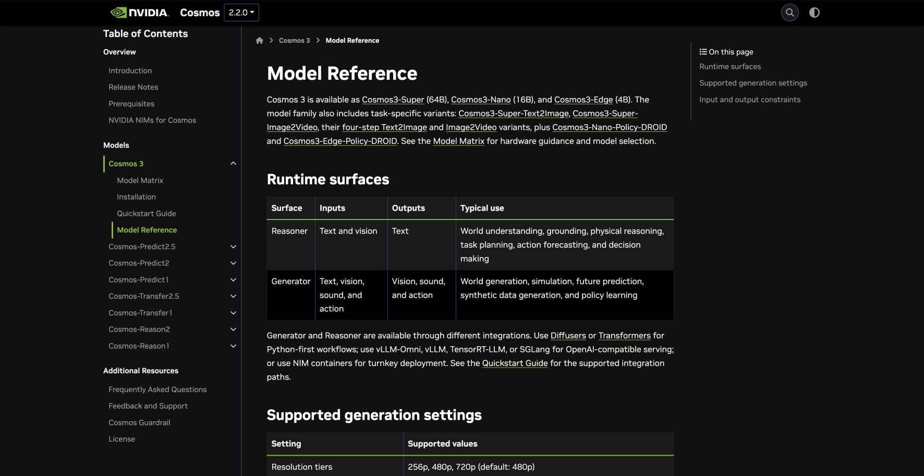Select Cosmos 3 in the sidebar
This screenshot has height=476, width=924.
126,164
